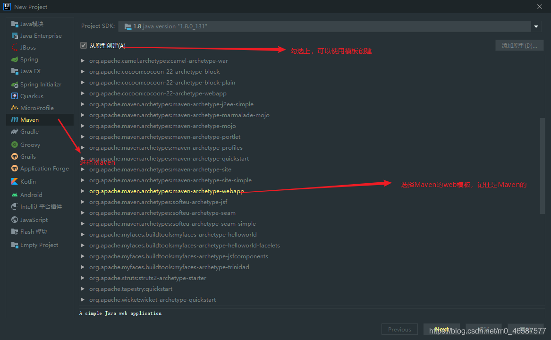Select maven-archetype-marmalade-mojo row text
The width and height of the screenshot is (551, 340).
(x=179, y=115)
